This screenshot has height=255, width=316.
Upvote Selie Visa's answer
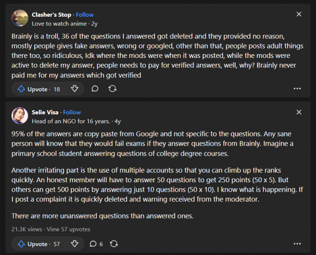[38, 244]
